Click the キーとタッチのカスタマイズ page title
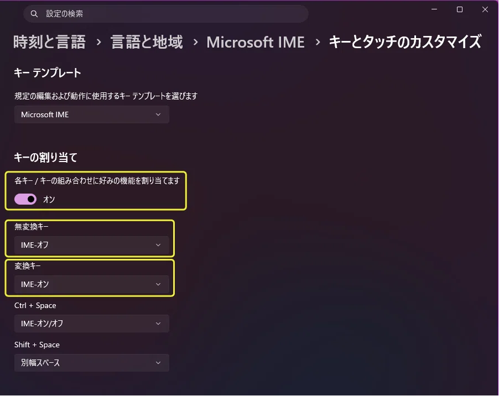The width and height of the screenshot is (499, 396). pyautogui.click(x=405, y=42)
